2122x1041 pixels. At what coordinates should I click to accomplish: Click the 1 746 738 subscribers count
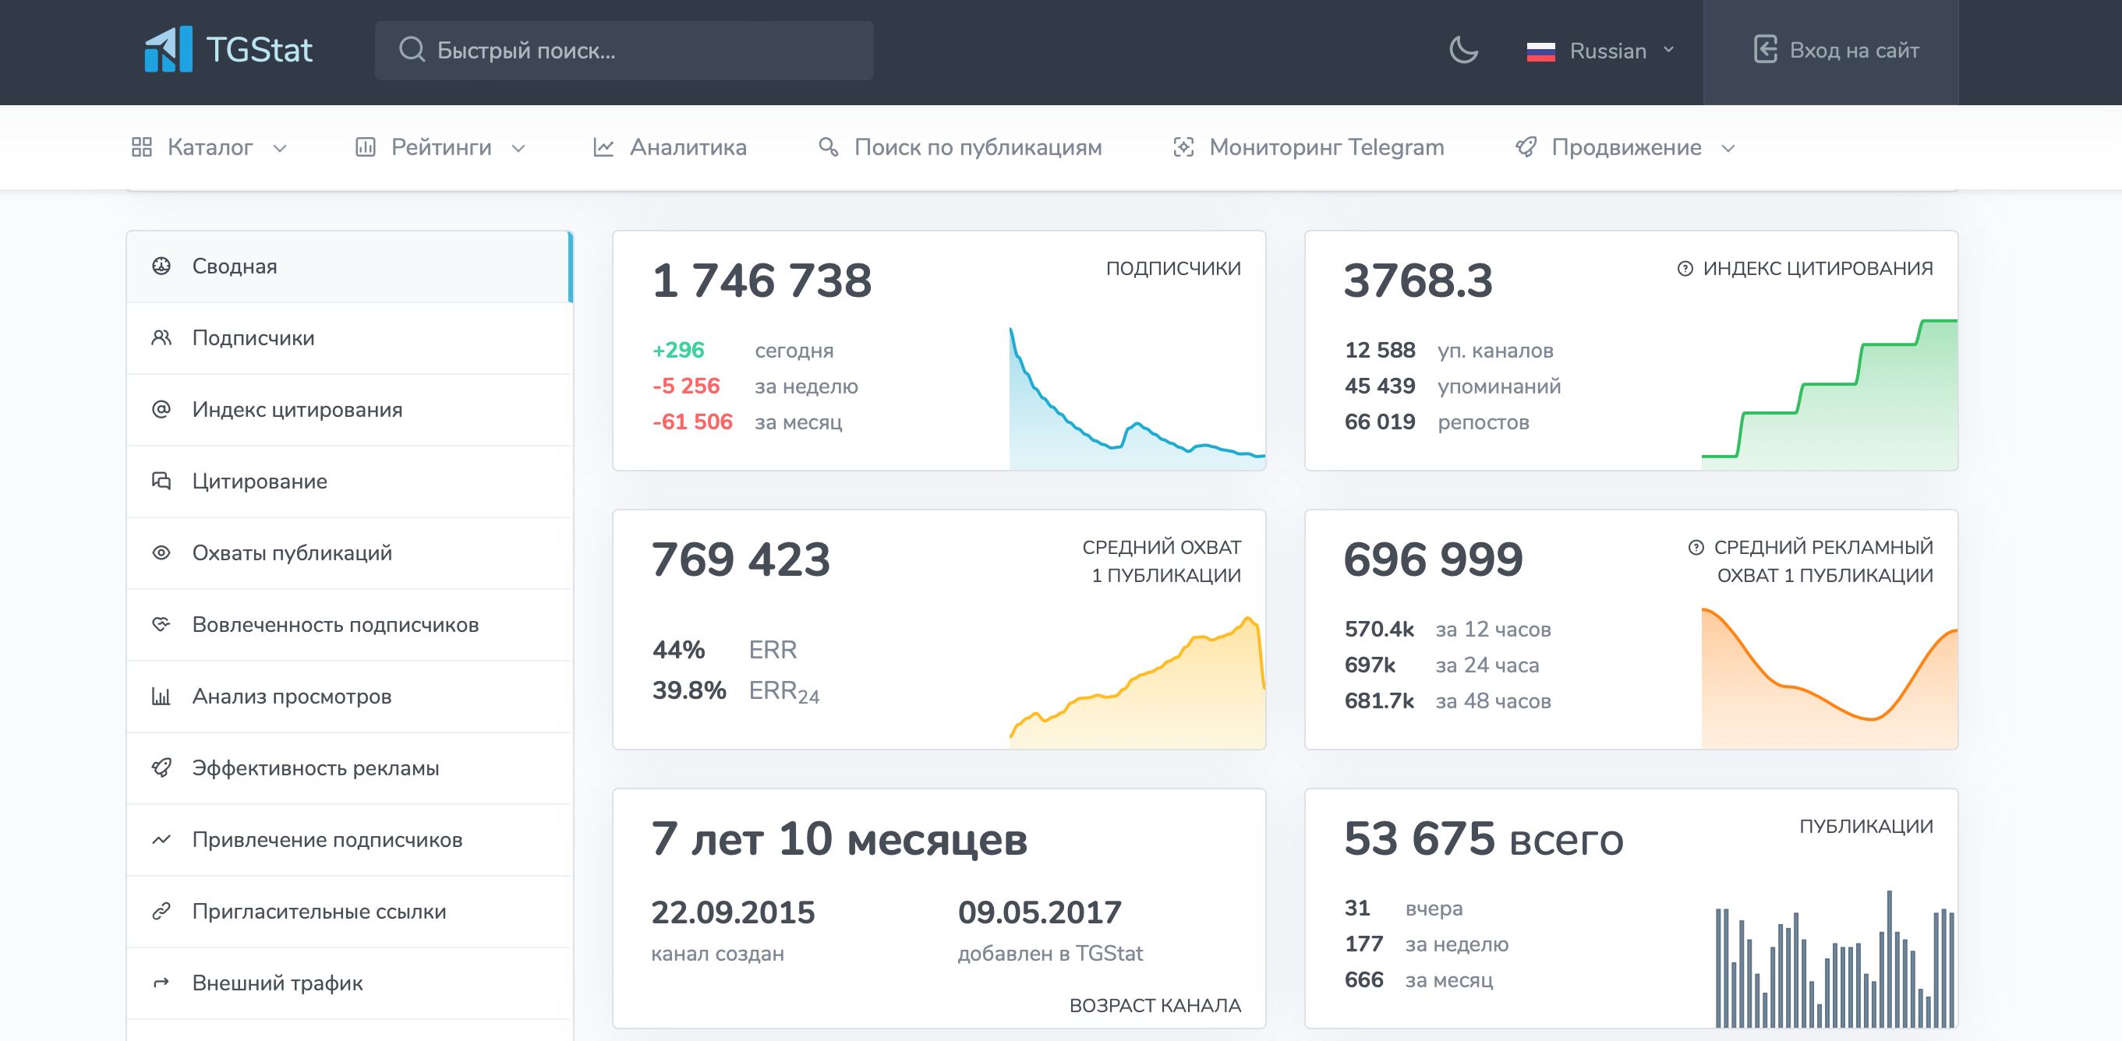pyautogui.click(x=761, y=281)
